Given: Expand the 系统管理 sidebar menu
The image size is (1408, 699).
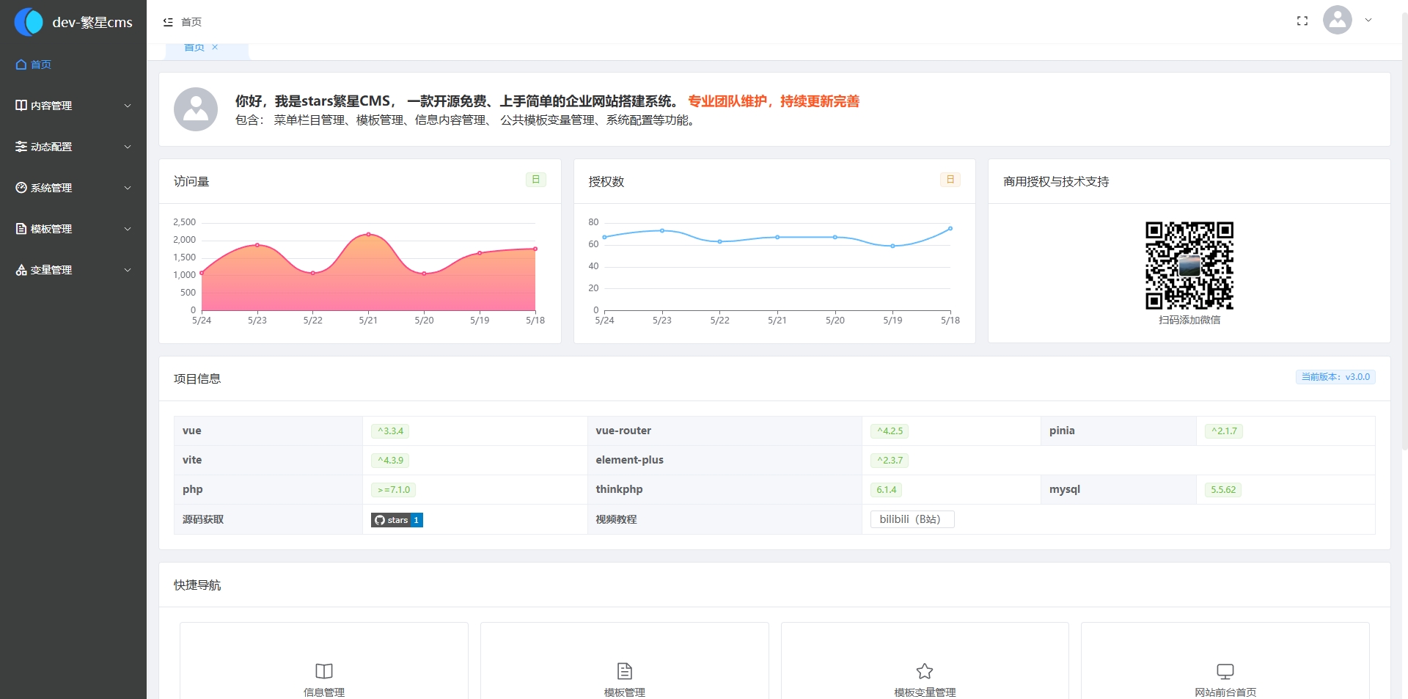Looking at the screenshot, I should pyautogui.click(x=73, y=188).
